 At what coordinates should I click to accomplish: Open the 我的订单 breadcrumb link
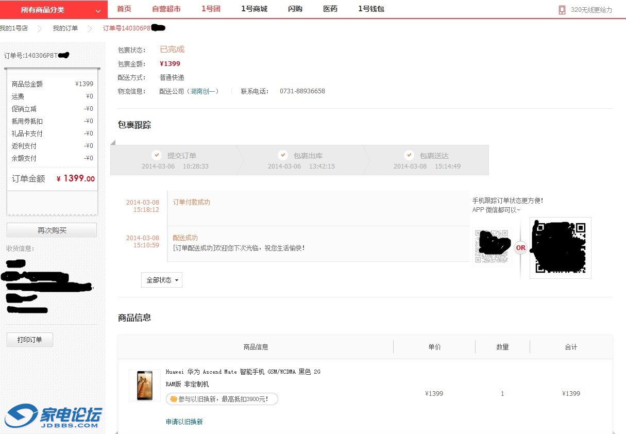[x=65, y=28]
